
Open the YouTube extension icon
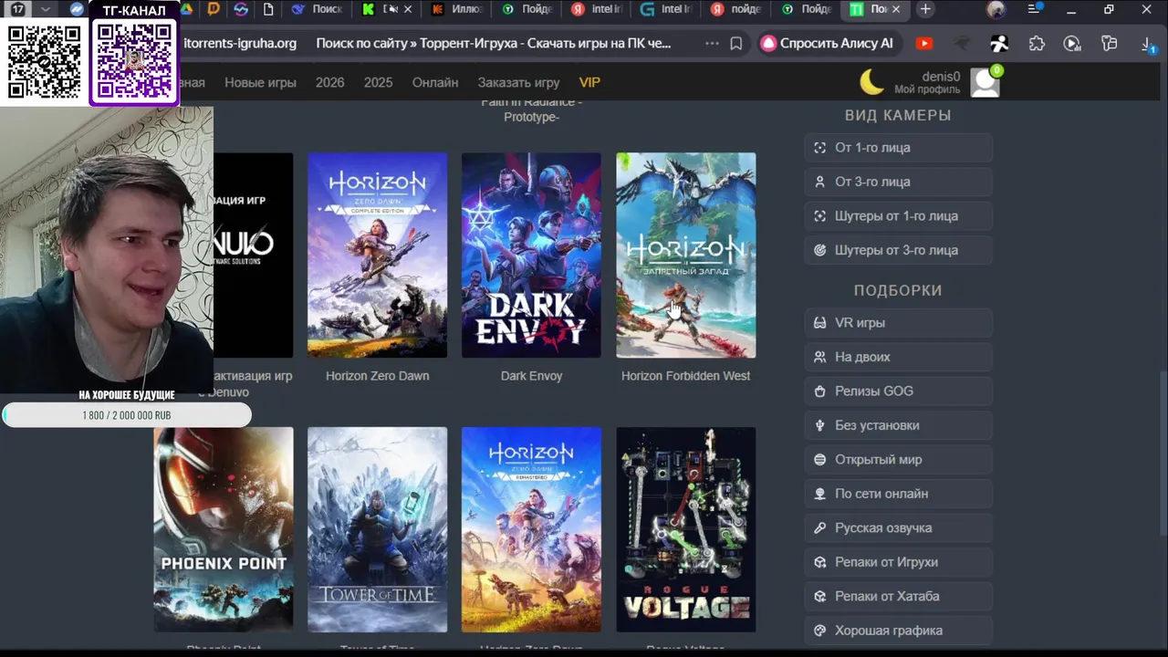924,43
